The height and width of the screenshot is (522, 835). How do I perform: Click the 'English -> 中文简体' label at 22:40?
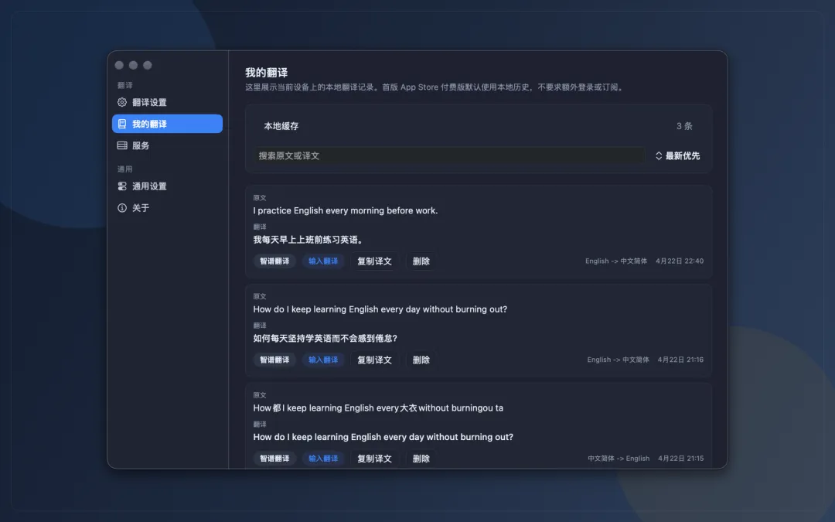(616, 261)
